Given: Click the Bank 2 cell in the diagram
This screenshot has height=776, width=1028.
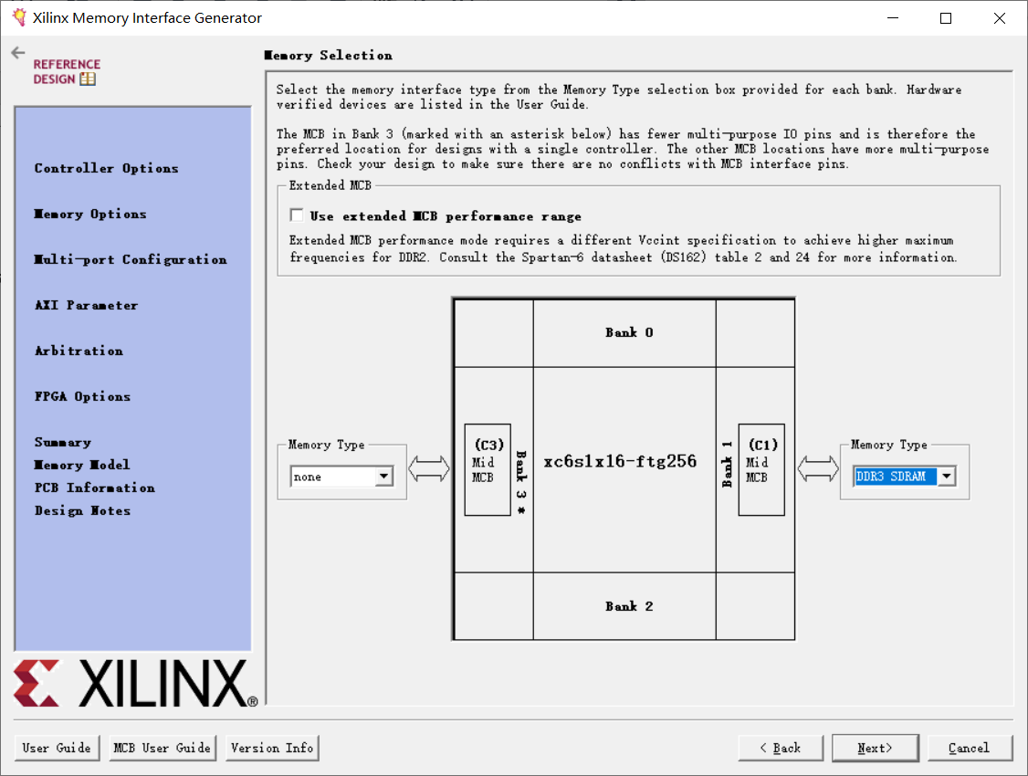Looking at the screenshot, I should pos(624,606).
